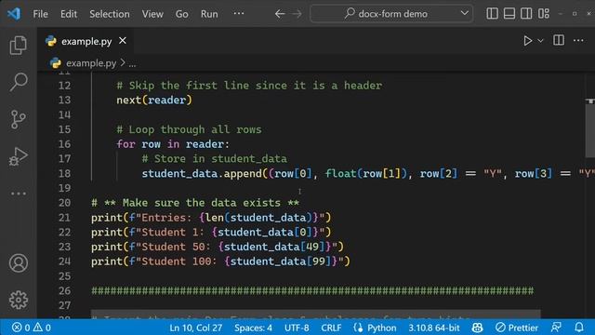Click the print 'Student 100' statement

point(220,261)
